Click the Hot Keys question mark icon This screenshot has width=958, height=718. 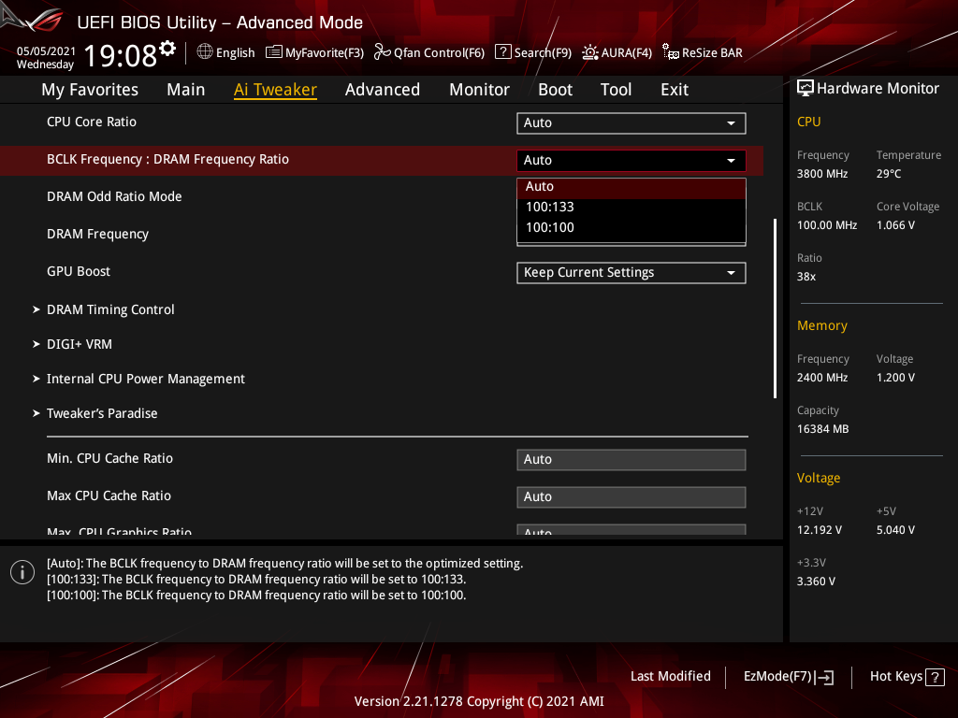(x=935, y=677)
